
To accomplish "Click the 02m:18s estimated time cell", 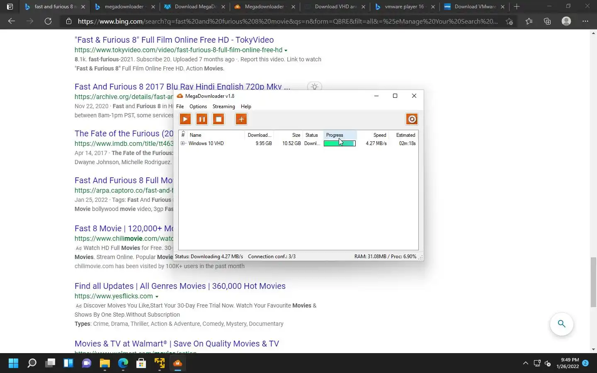I will 407,143.
